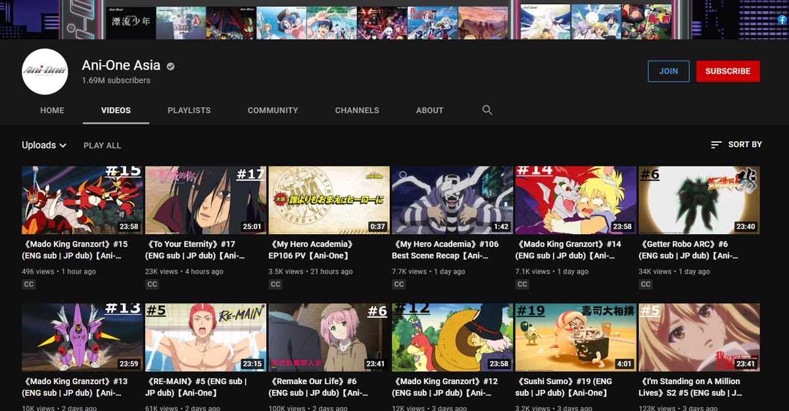
Task: Open My Hero Academia #106 Recap thumbnail
Action: click(x=452, y=200)
